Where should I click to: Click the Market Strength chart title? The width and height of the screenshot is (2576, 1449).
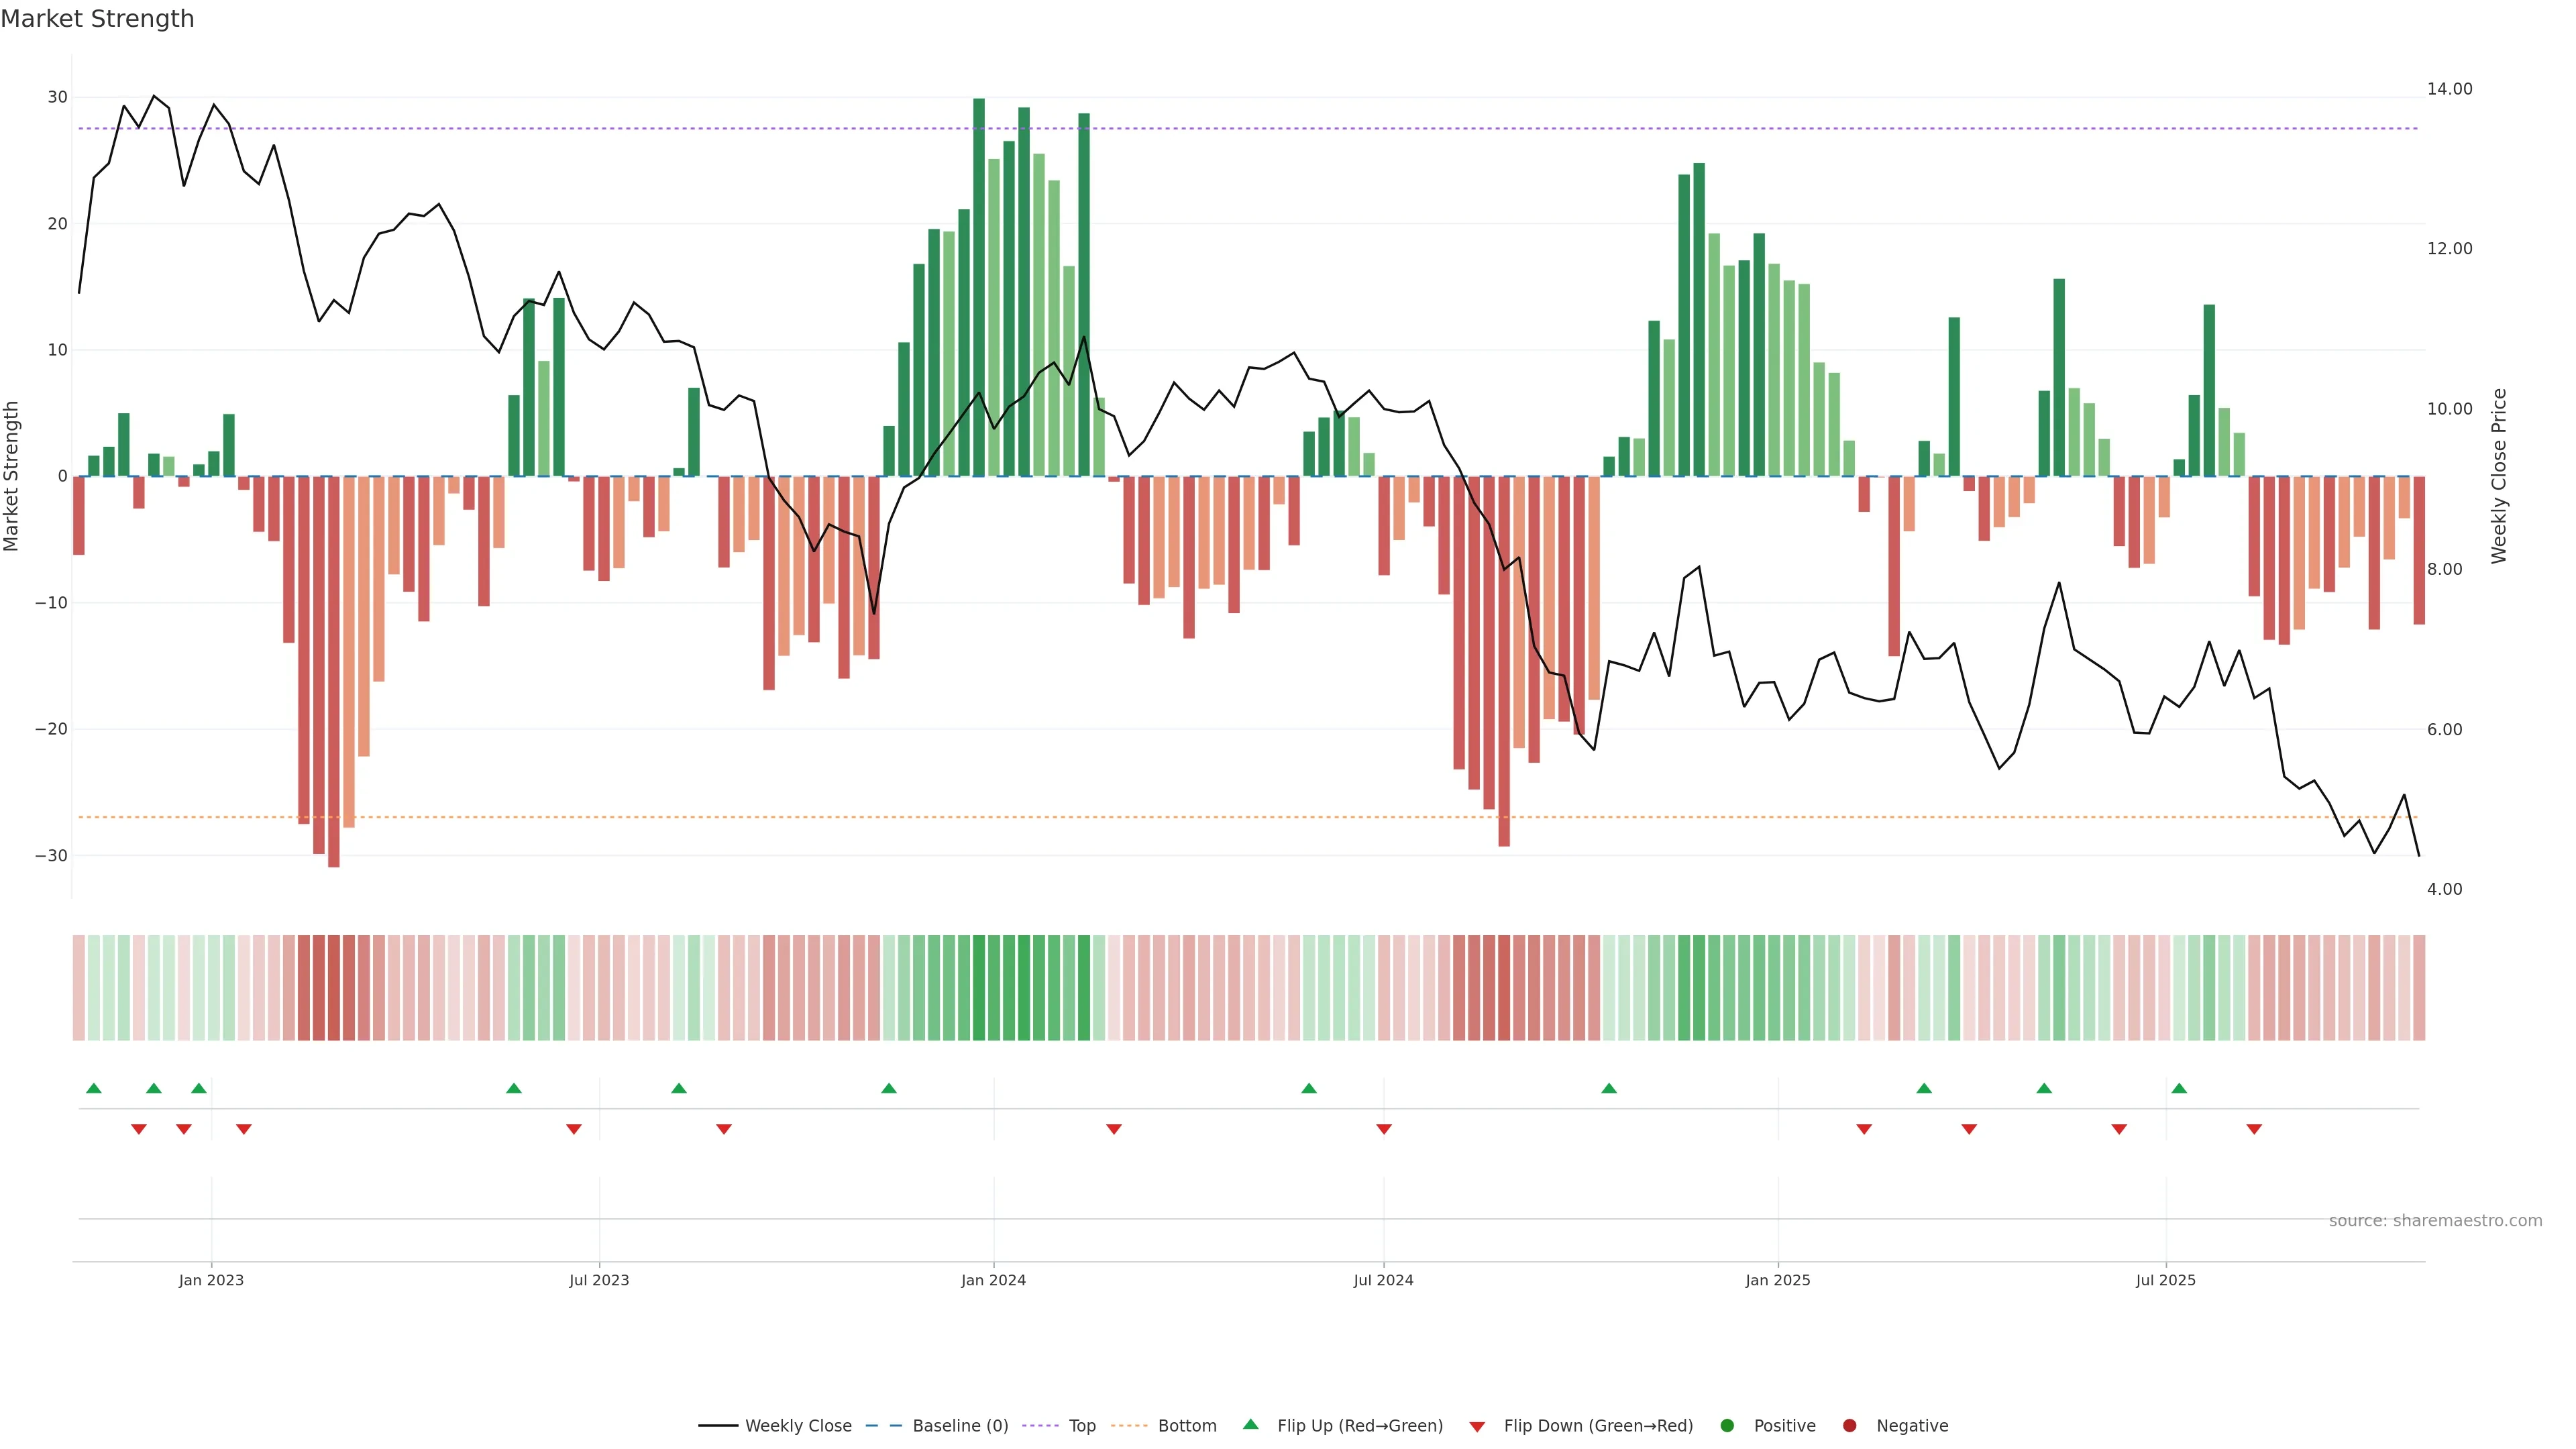point(97,19)
